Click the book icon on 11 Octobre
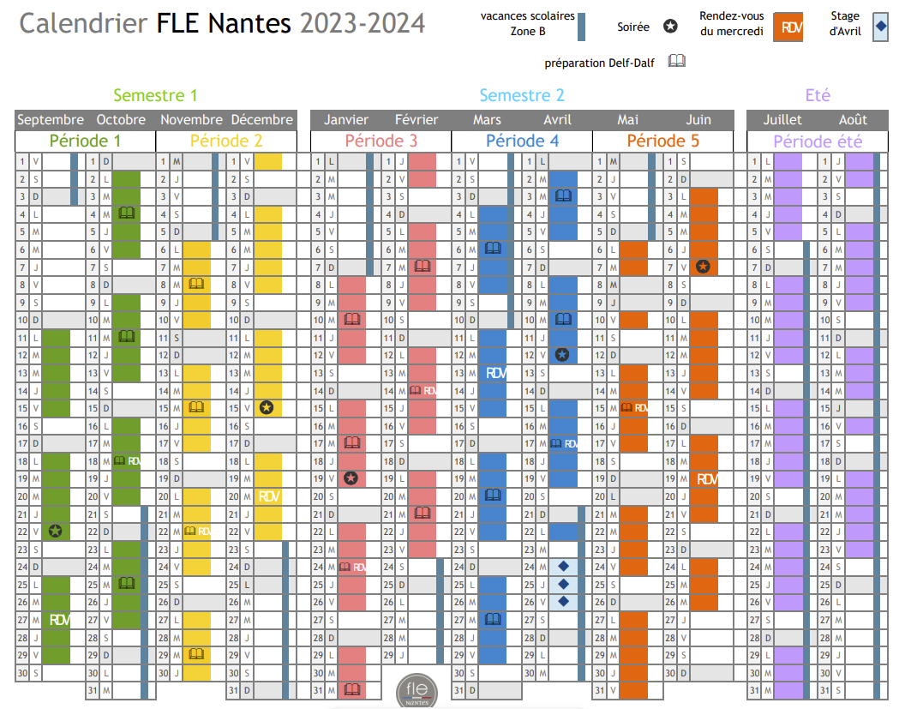Screen dimensions: 899x709 pos(126,337)
